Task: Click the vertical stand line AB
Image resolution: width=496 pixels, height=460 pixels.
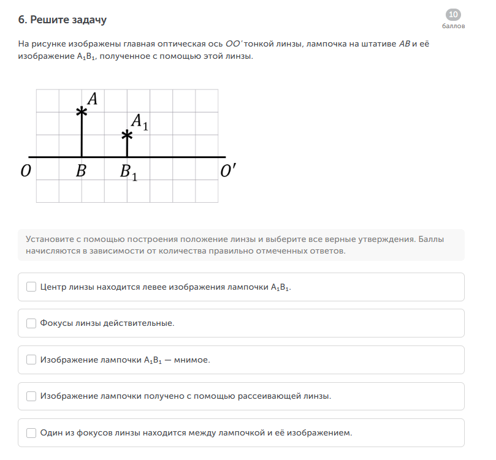Action: (x=82, y=138)
